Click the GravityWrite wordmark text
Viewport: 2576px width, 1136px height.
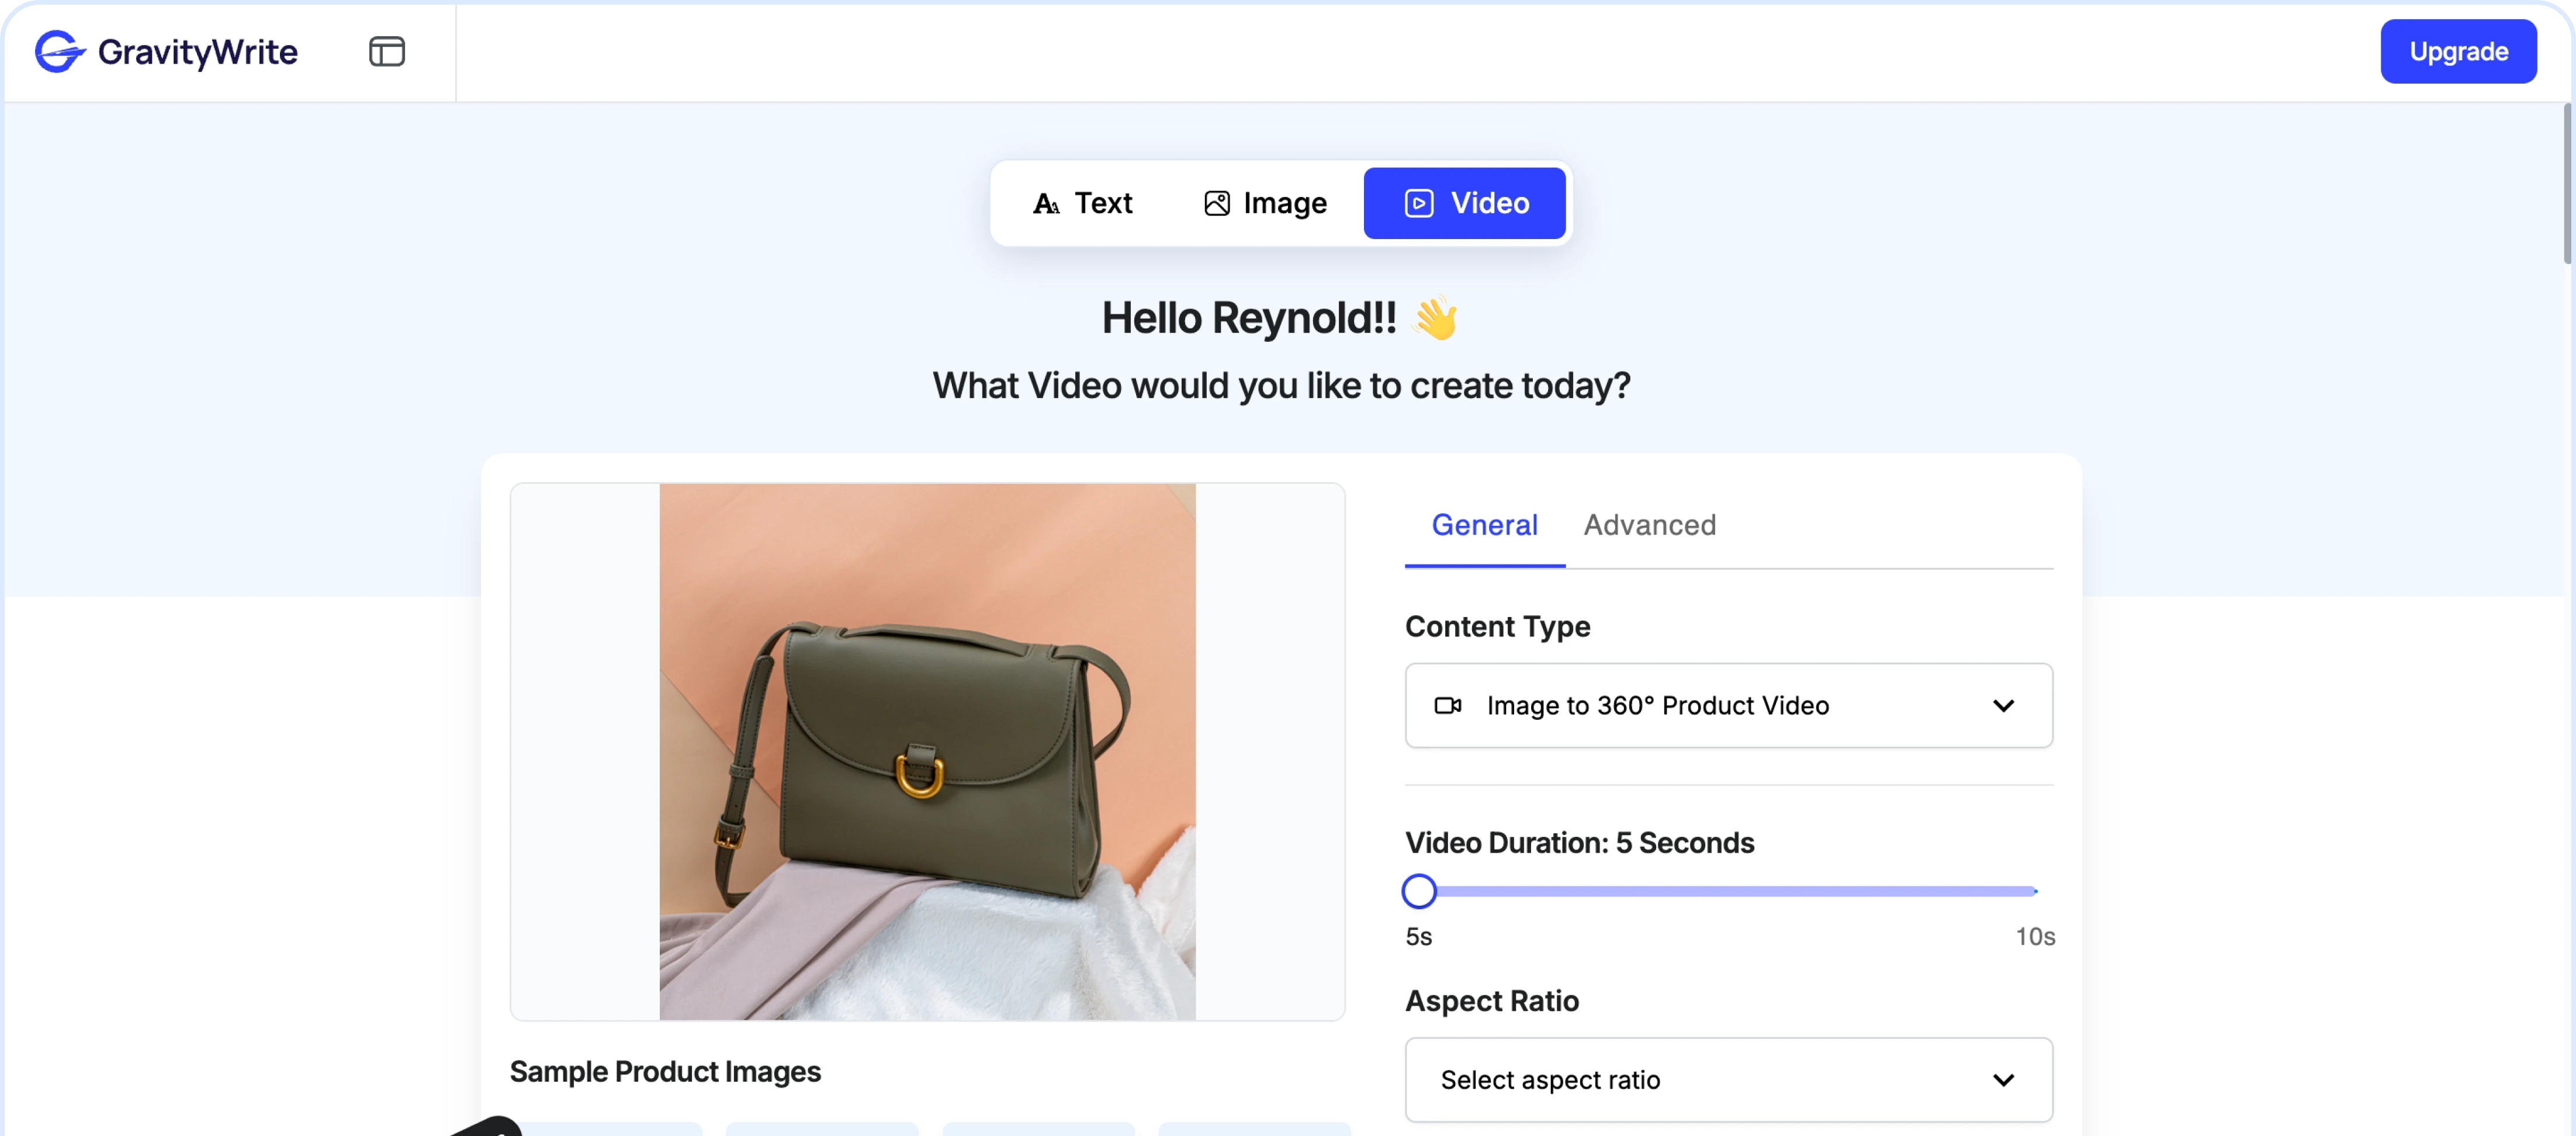click(x=197, y=51)
